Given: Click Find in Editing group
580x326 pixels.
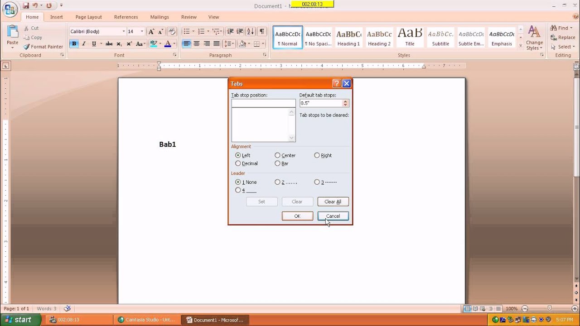Looking at the screenshot, I should 561,28.
